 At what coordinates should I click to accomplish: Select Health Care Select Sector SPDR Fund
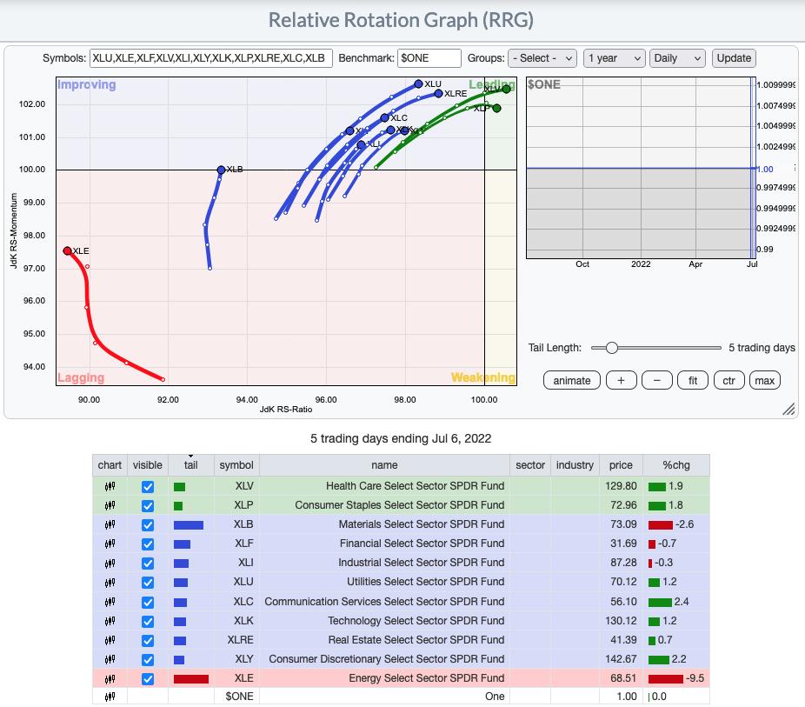click(x=415, y=486)
